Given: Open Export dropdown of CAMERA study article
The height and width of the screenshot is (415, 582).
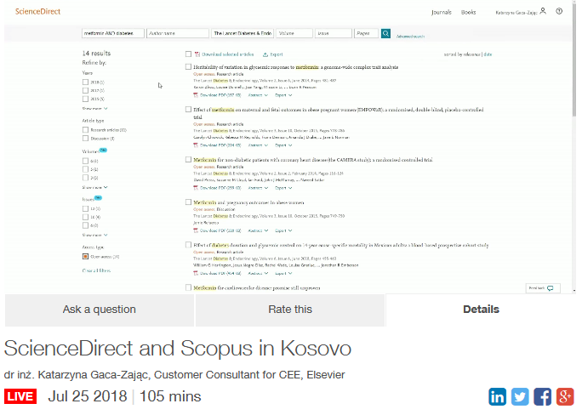Looking at the screenshot, I should (283, 188).
